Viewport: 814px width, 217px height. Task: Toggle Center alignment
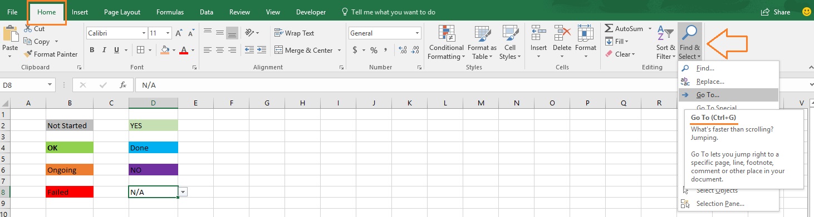[220, 51]
